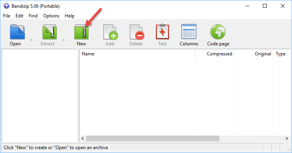Image resolution: width=292 pixels, height=153 pixels.
Task: Create a new archive with New
Action: pos(81,32)
